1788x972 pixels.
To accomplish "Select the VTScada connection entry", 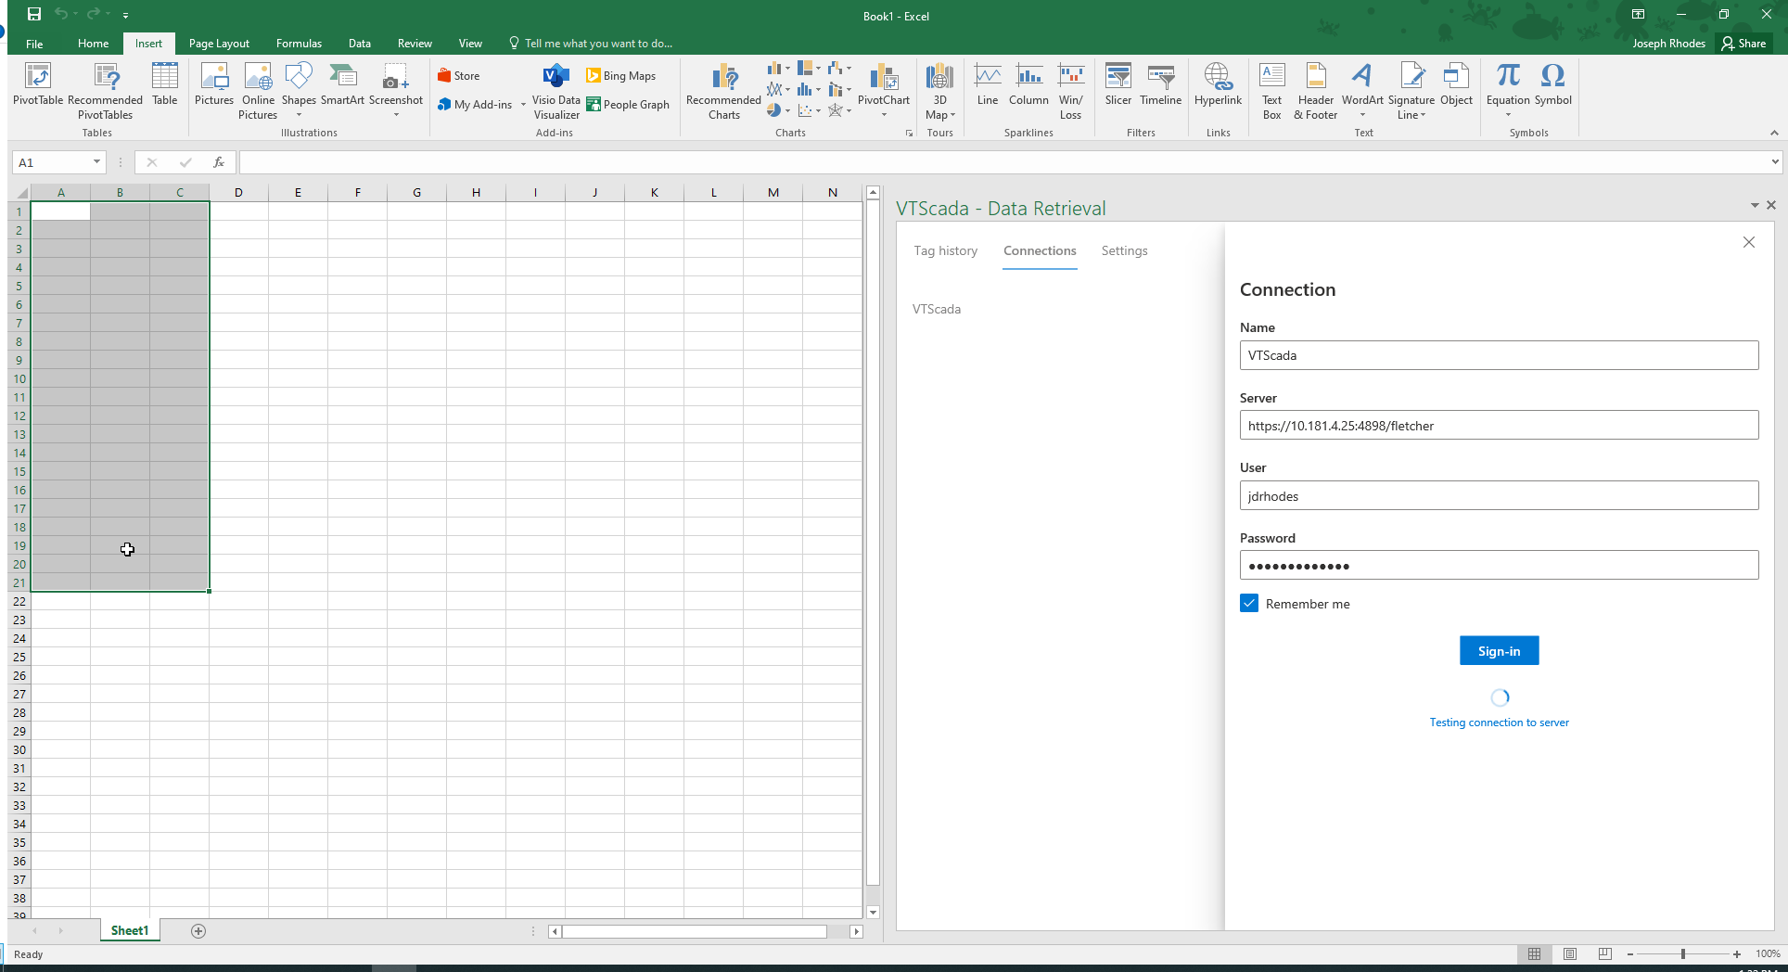I will point(937,310).
